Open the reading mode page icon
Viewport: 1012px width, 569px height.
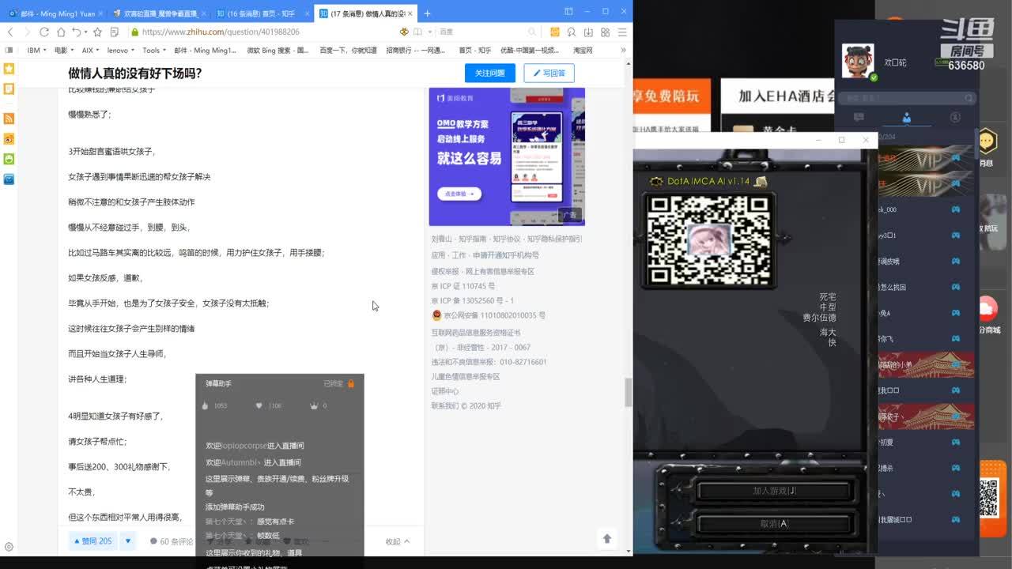[x=115, y=32]
